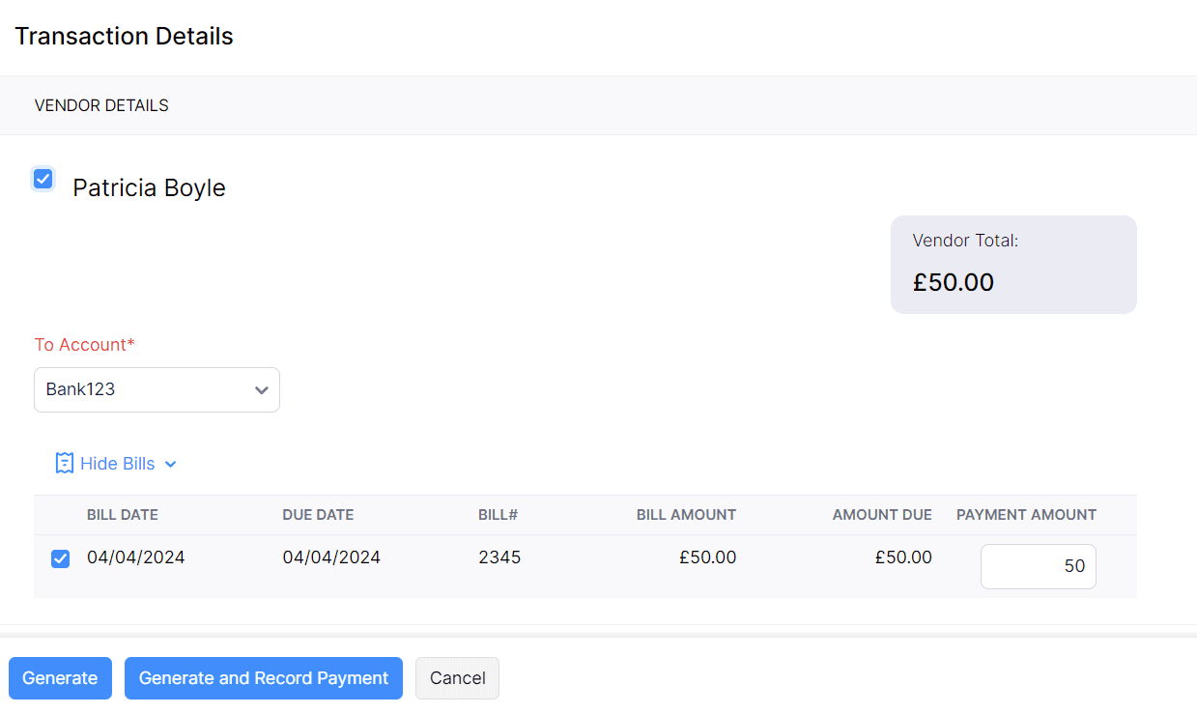
Task: Click Generate and Record Payment
Action: [263, 678]
